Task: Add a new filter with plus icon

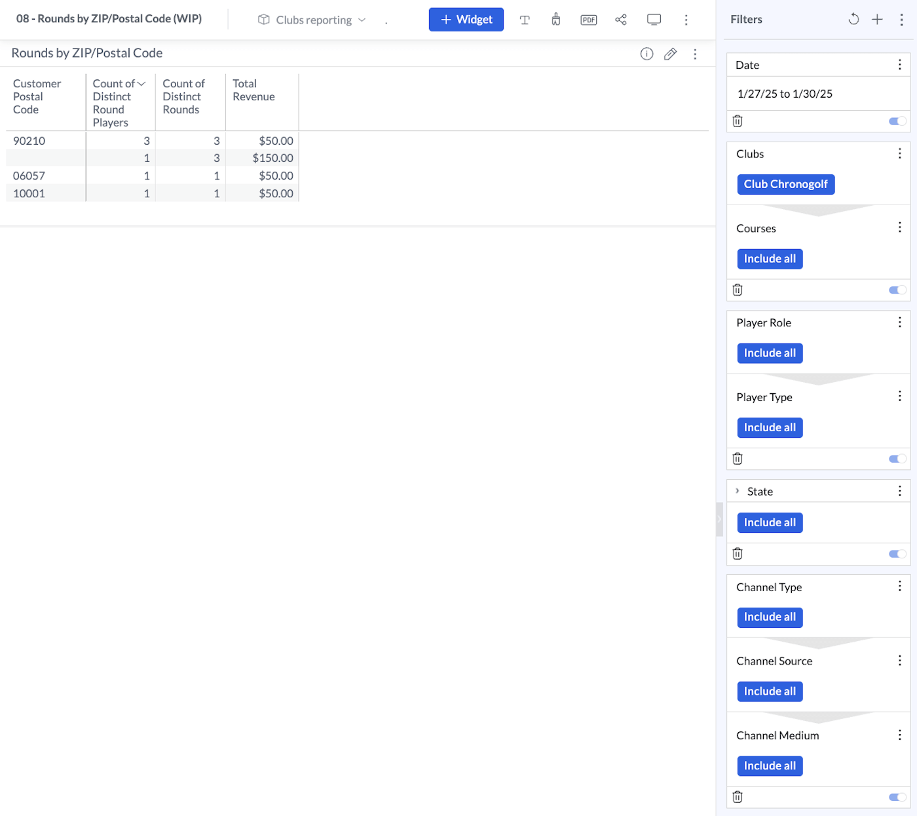Action: click(x=877, y=19)
